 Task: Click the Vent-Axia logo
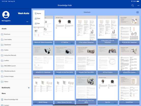pyautogui.click(x=24, y=13)
